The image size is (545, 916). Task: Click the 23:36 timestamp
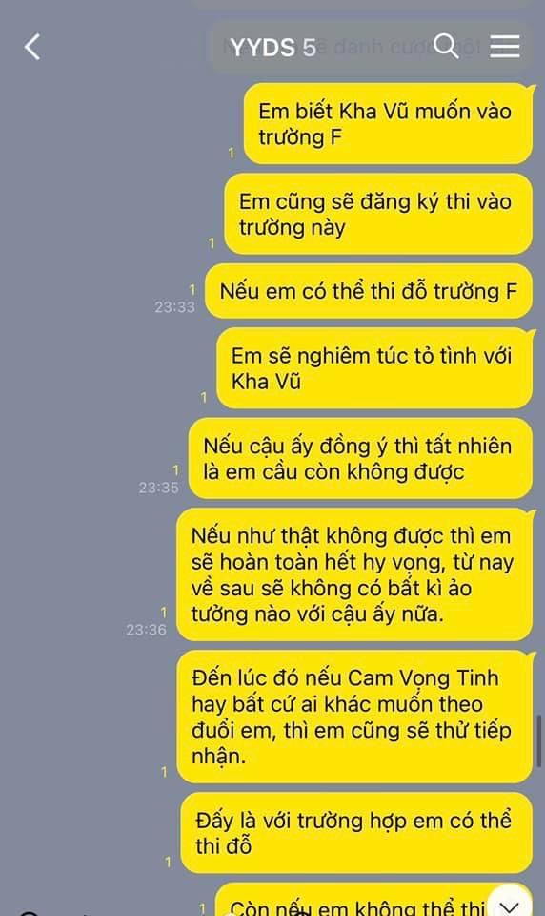[147, 630]
